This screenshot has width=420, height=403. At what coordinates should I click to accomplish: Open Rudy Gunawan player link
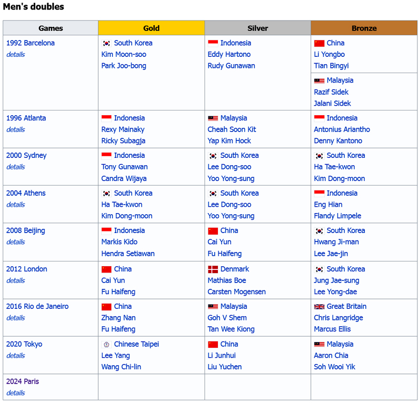point(231,66)
